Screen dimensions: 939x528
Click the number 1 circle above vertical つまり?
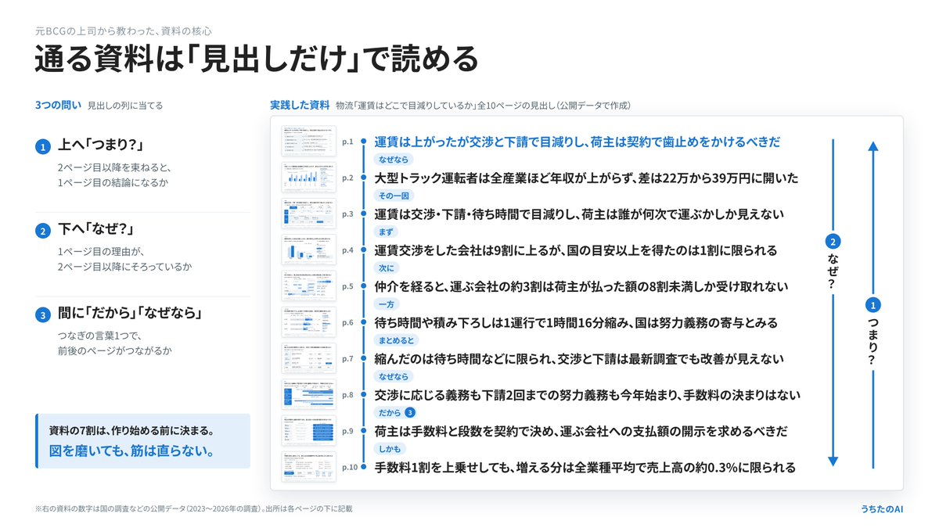pos(874,305)
